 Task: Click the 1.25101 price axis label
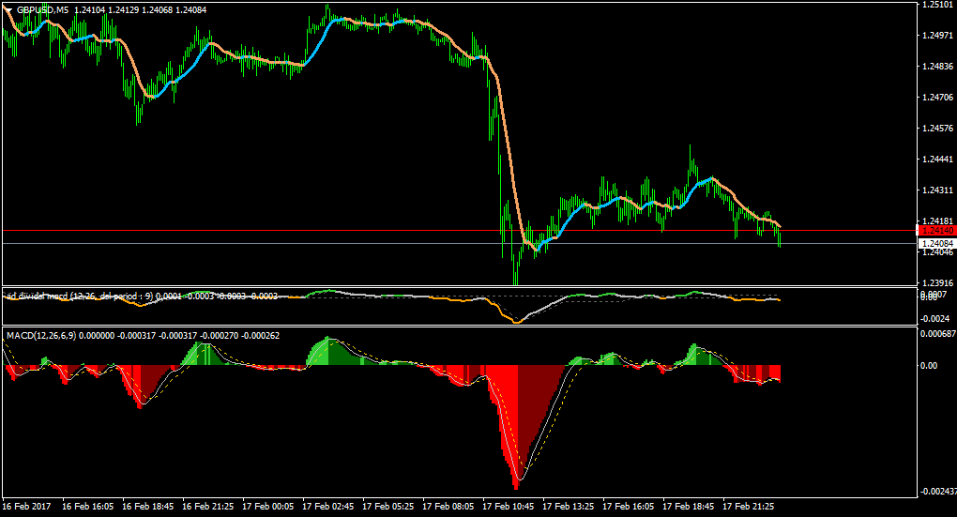pos(938,5)
